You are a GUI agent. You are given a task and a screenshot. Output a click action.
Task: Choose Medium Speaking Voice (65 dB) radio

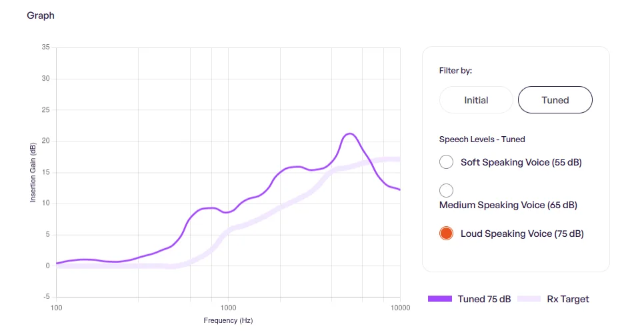click(x=446, y=190)
